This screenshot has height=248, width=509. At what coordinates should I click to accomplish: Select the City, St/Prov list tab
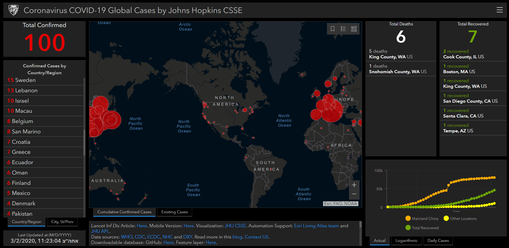point(62,222)
